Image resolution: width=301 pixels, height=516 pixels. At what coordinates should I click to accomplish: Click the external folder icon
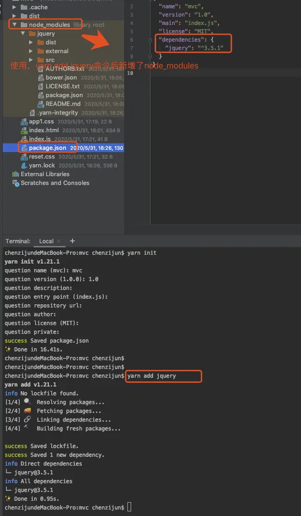41,51
